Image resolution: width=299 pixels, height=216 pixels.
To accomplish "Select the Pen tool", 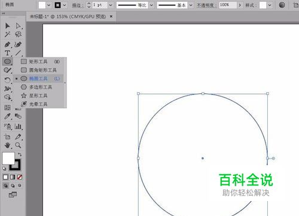I will point(7,44).
